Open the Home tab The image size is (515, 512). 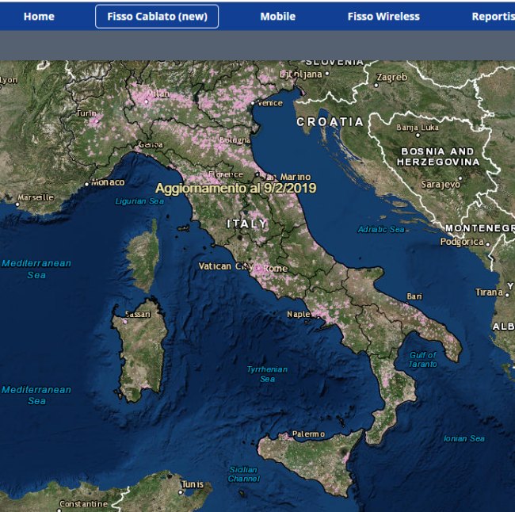39,16
